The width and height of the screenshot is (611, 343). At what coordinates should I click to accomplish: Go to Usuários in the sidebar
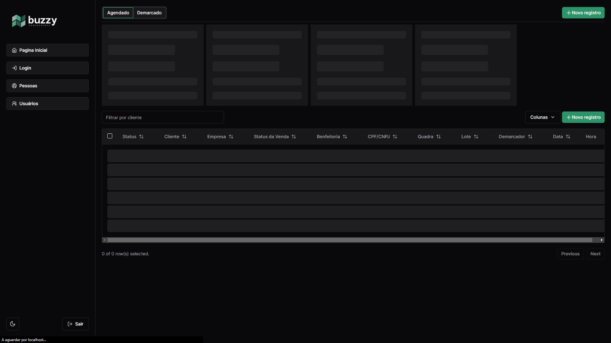click(47, 104)
